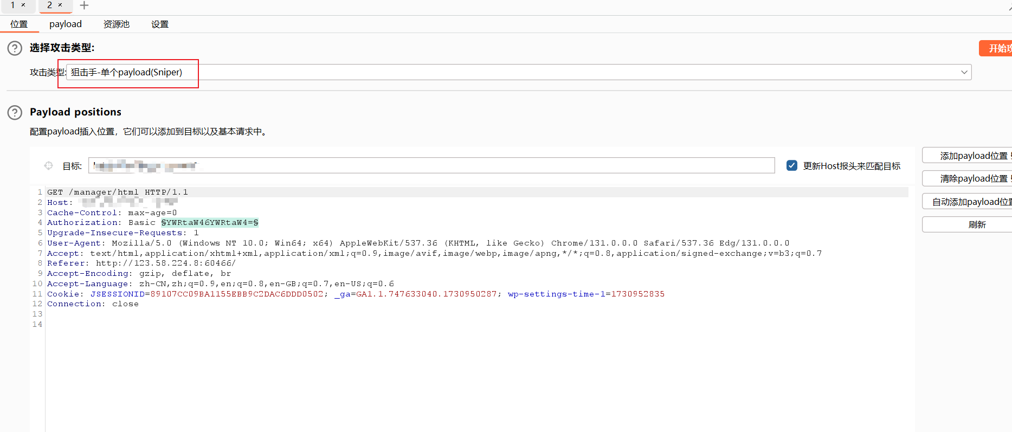
Task: Switch to the 位置 tab
Action: pyautogui.click(x=19, y=24)
